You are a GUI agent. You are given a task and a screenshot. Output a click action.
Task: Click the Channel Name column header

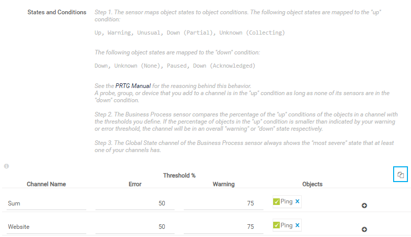(x=46, y=184)
